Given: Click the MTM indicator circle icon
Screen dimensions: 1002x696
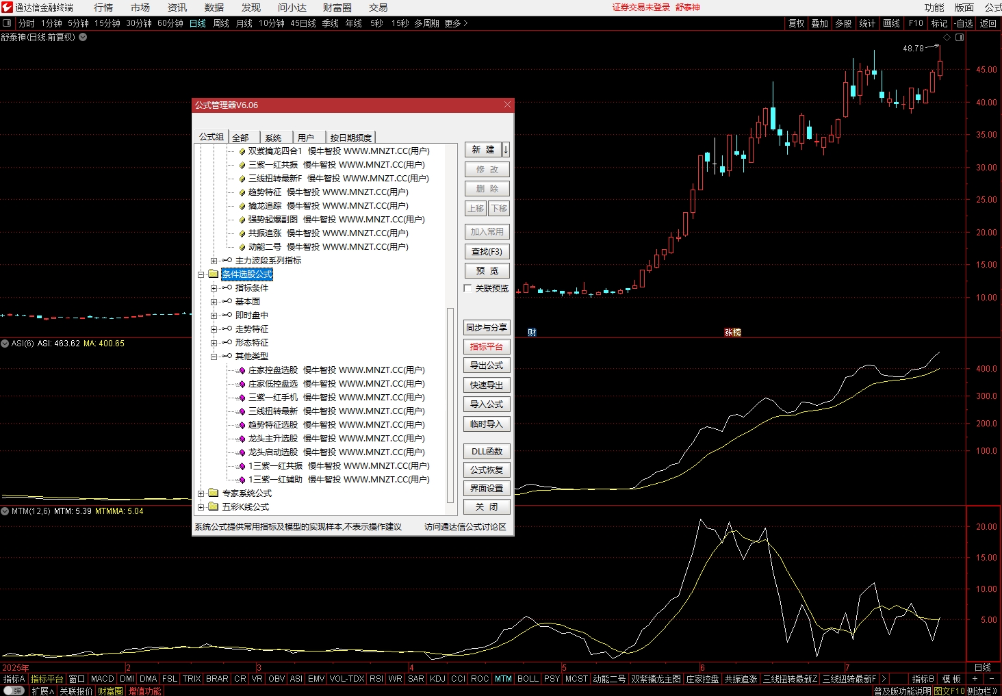Looking at the screenshot, I should (x=5, y=511).
